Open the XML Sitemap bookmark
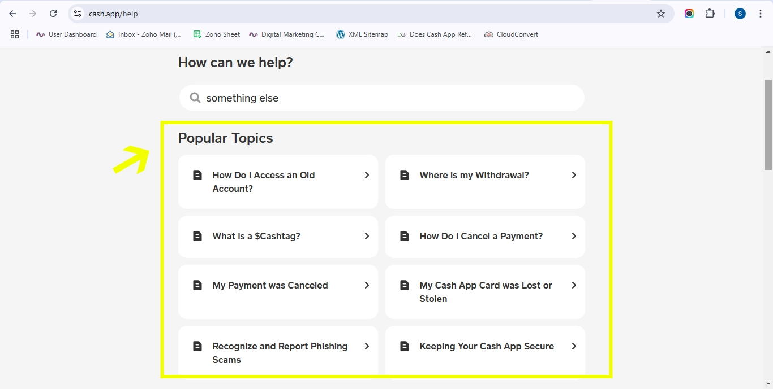The height and width of the screenshot is (389, 773). (362, 34)
